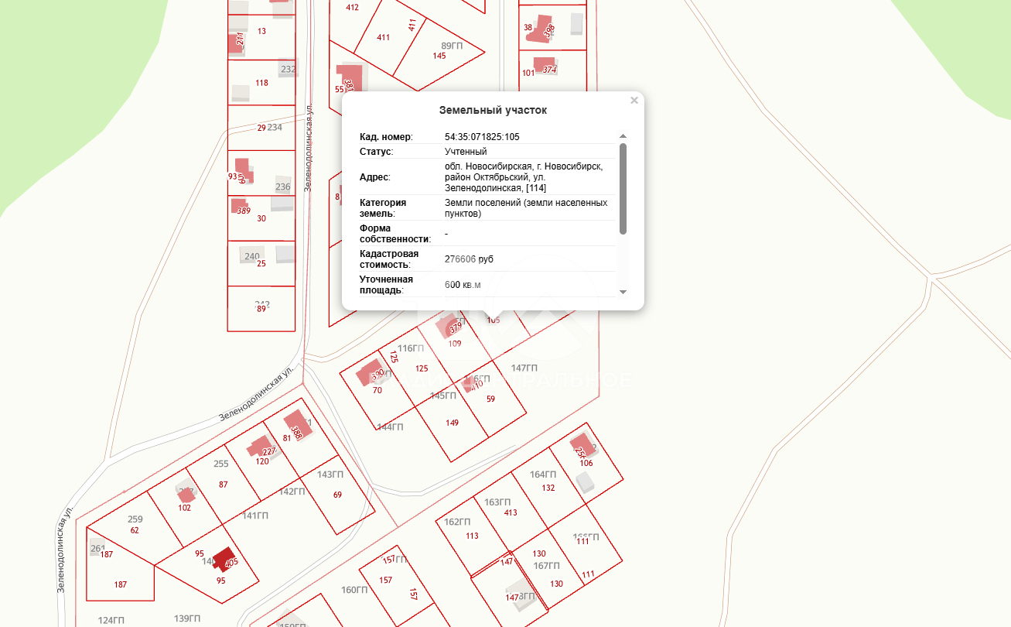Click parcel label 139ГП

point(187,618)
